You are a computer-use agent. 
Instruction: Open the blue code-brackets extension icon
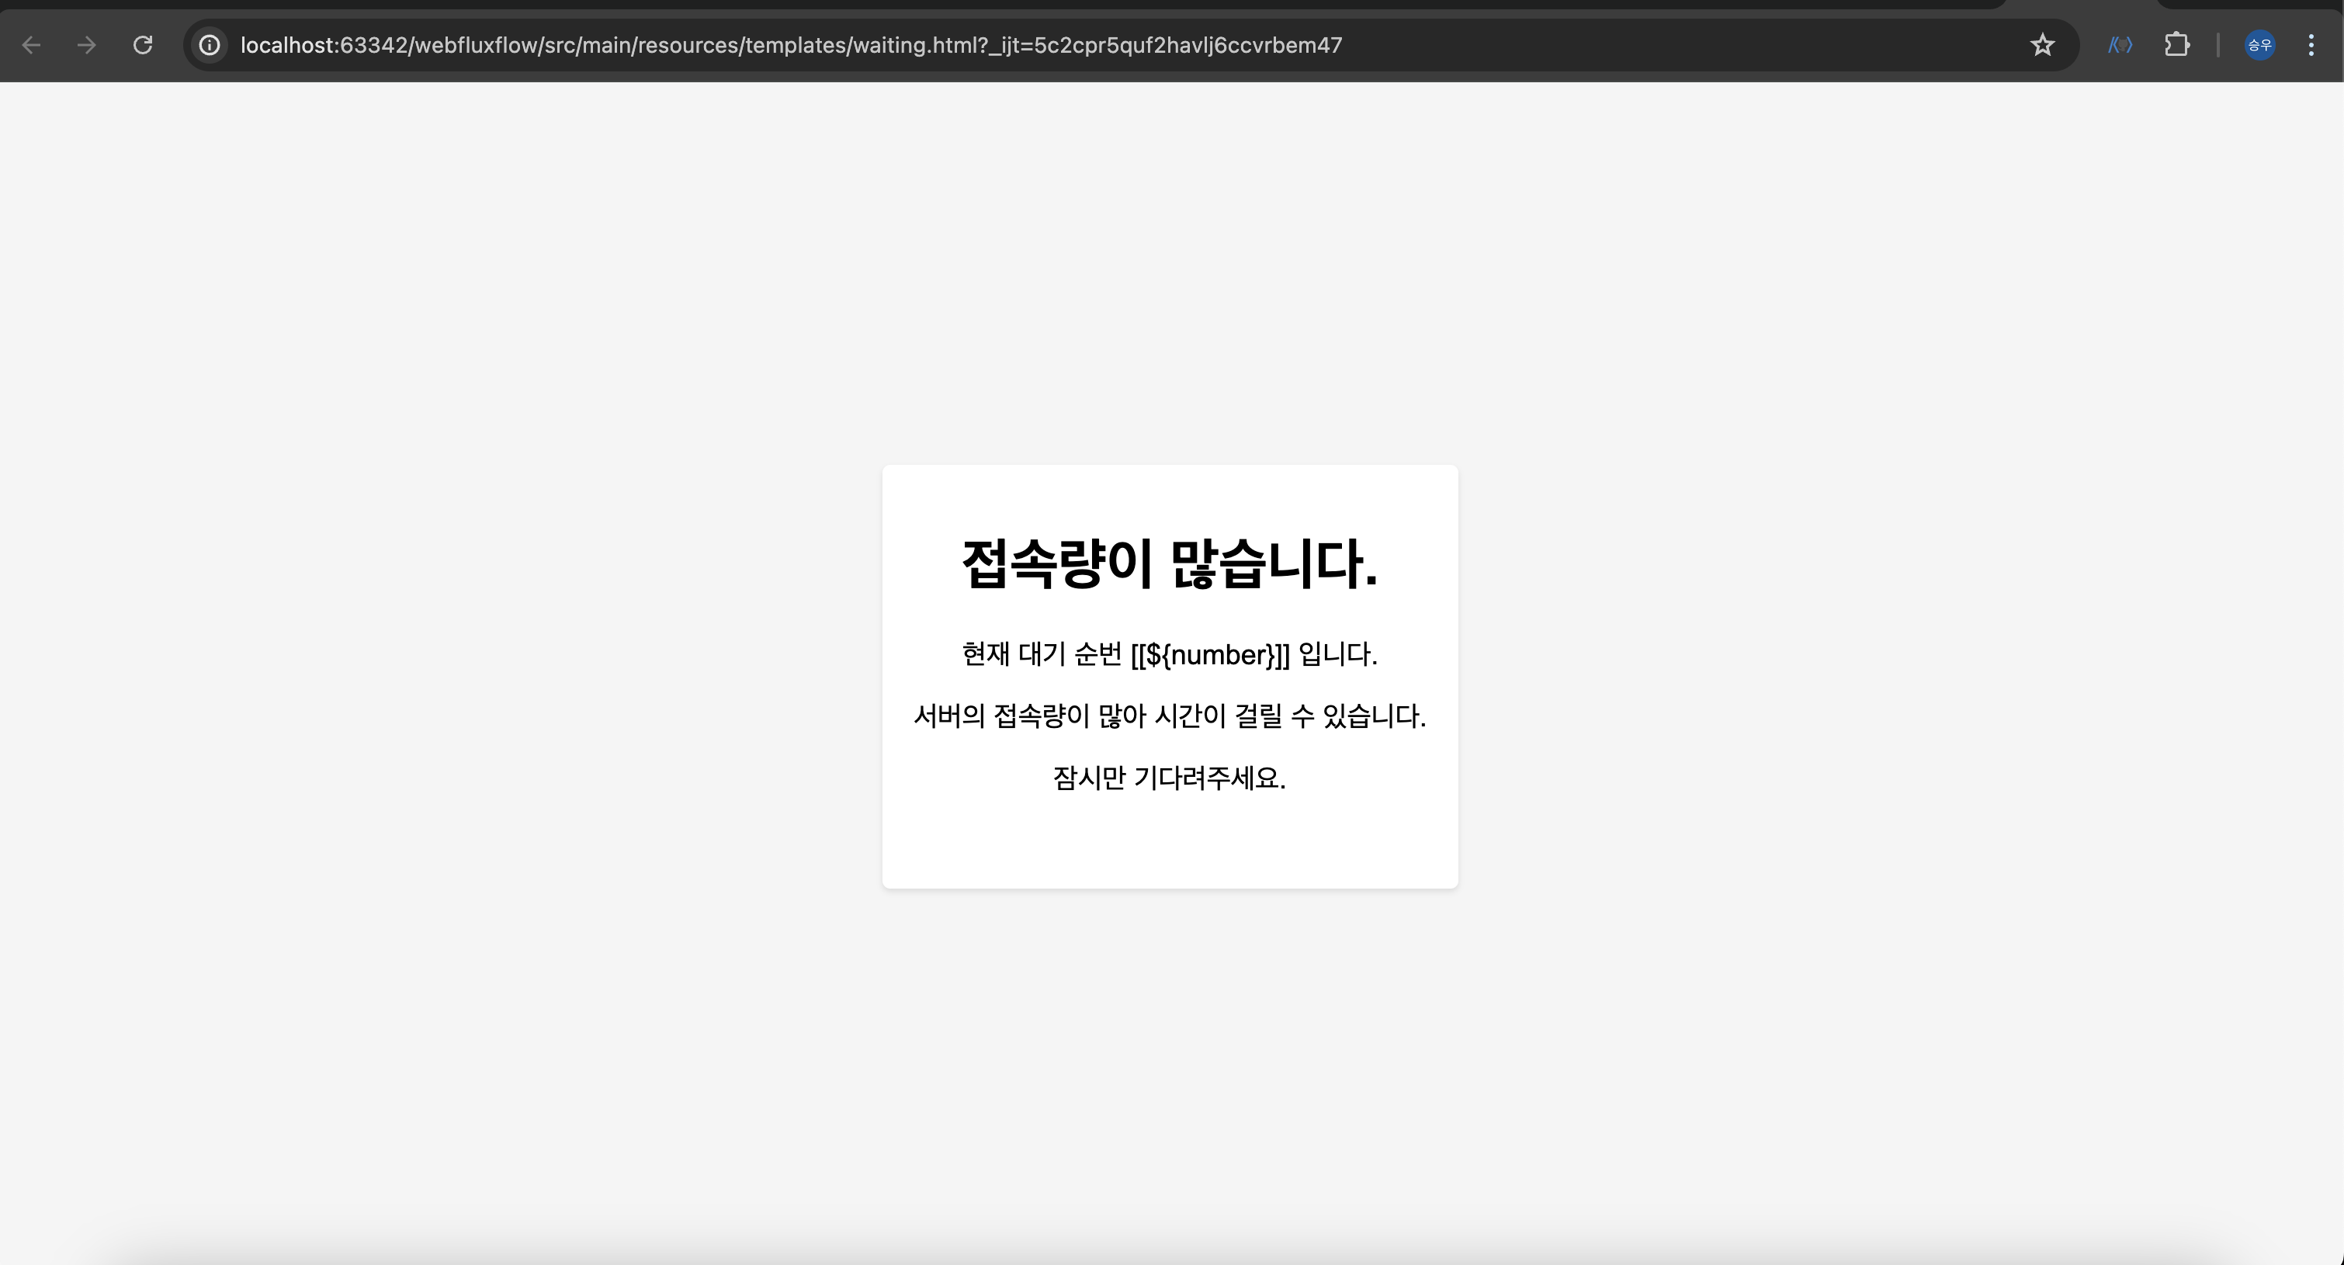pyautogui.click(x=2119, y=44)
